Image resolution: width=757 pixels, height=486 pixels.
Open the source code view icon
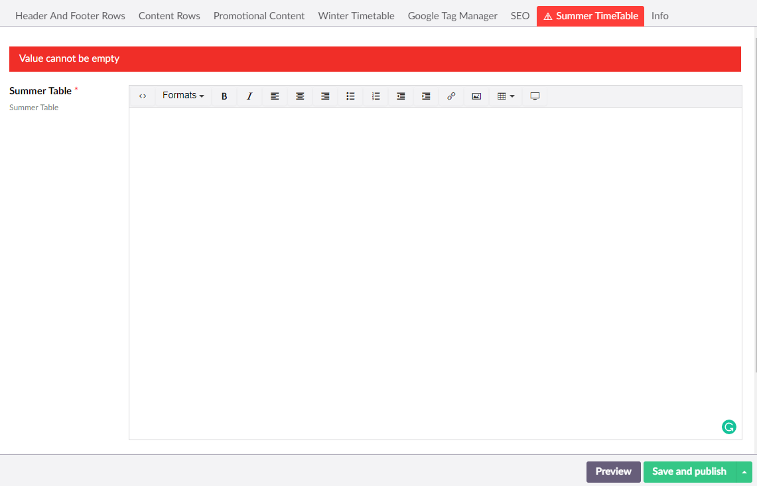pyautogui.click(x=143, y=96)
